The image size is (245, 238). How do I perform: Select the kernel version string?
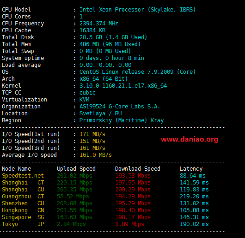tap(123, 86)
